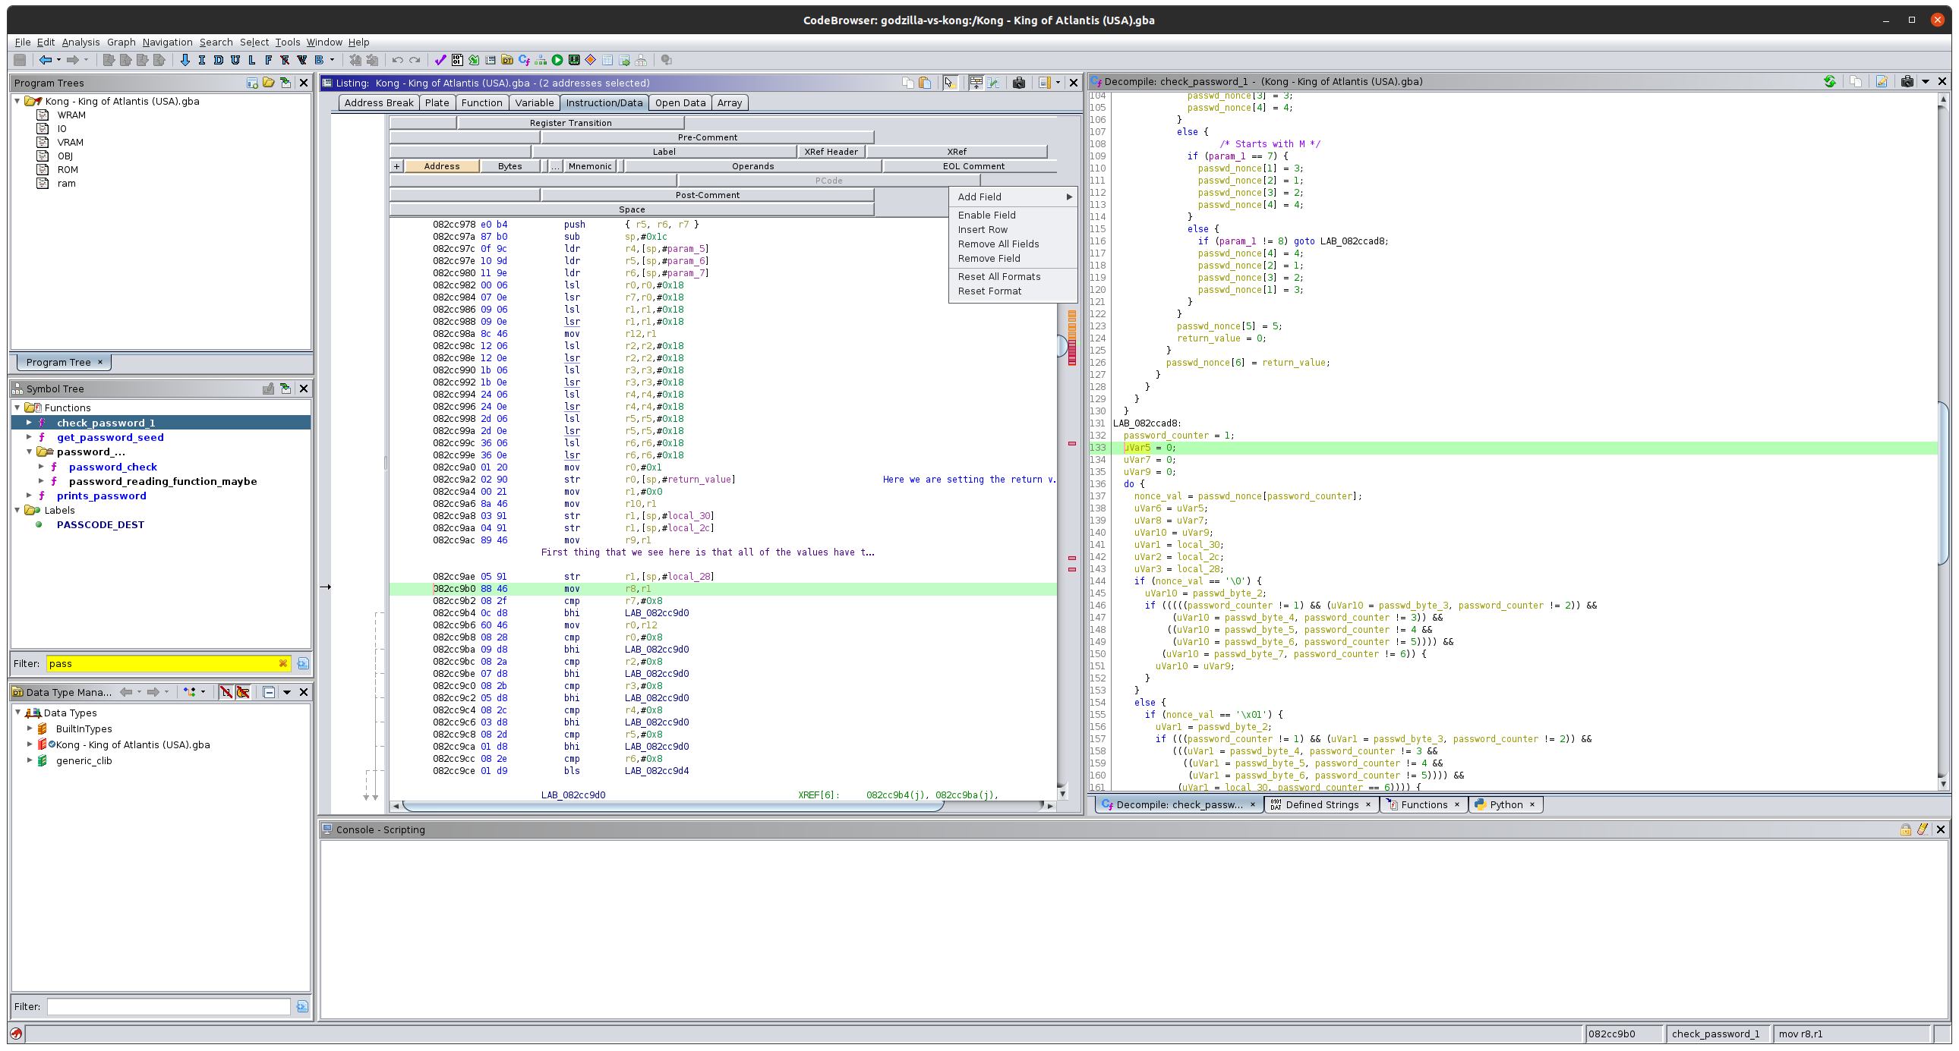This screenshot has width=1959, height=1051.
Task: Click the function graph hierarchy icon
Action: (x=541, y=60)
